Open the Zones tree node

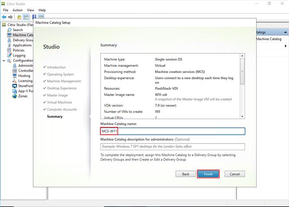pyautogui.click(x=20, y=96)
